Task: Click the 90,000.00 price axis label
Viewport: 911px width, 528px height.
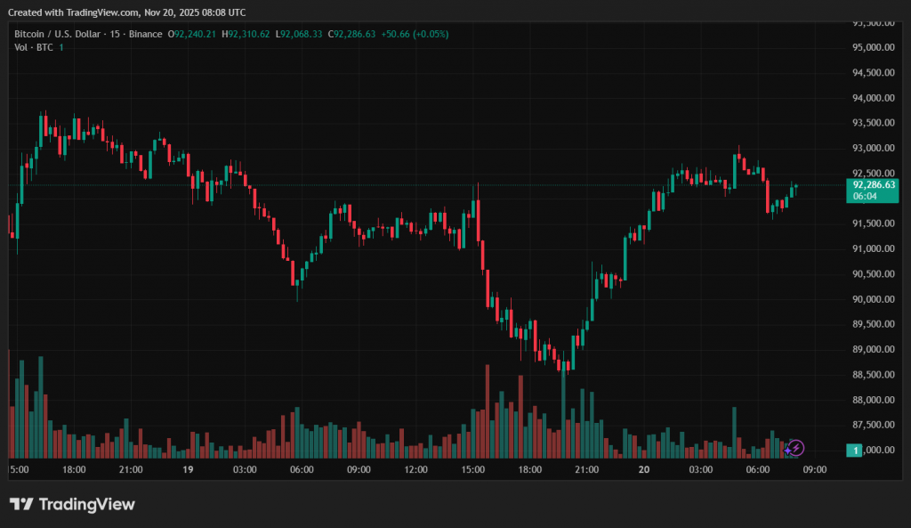Action: tap(873, 299)
